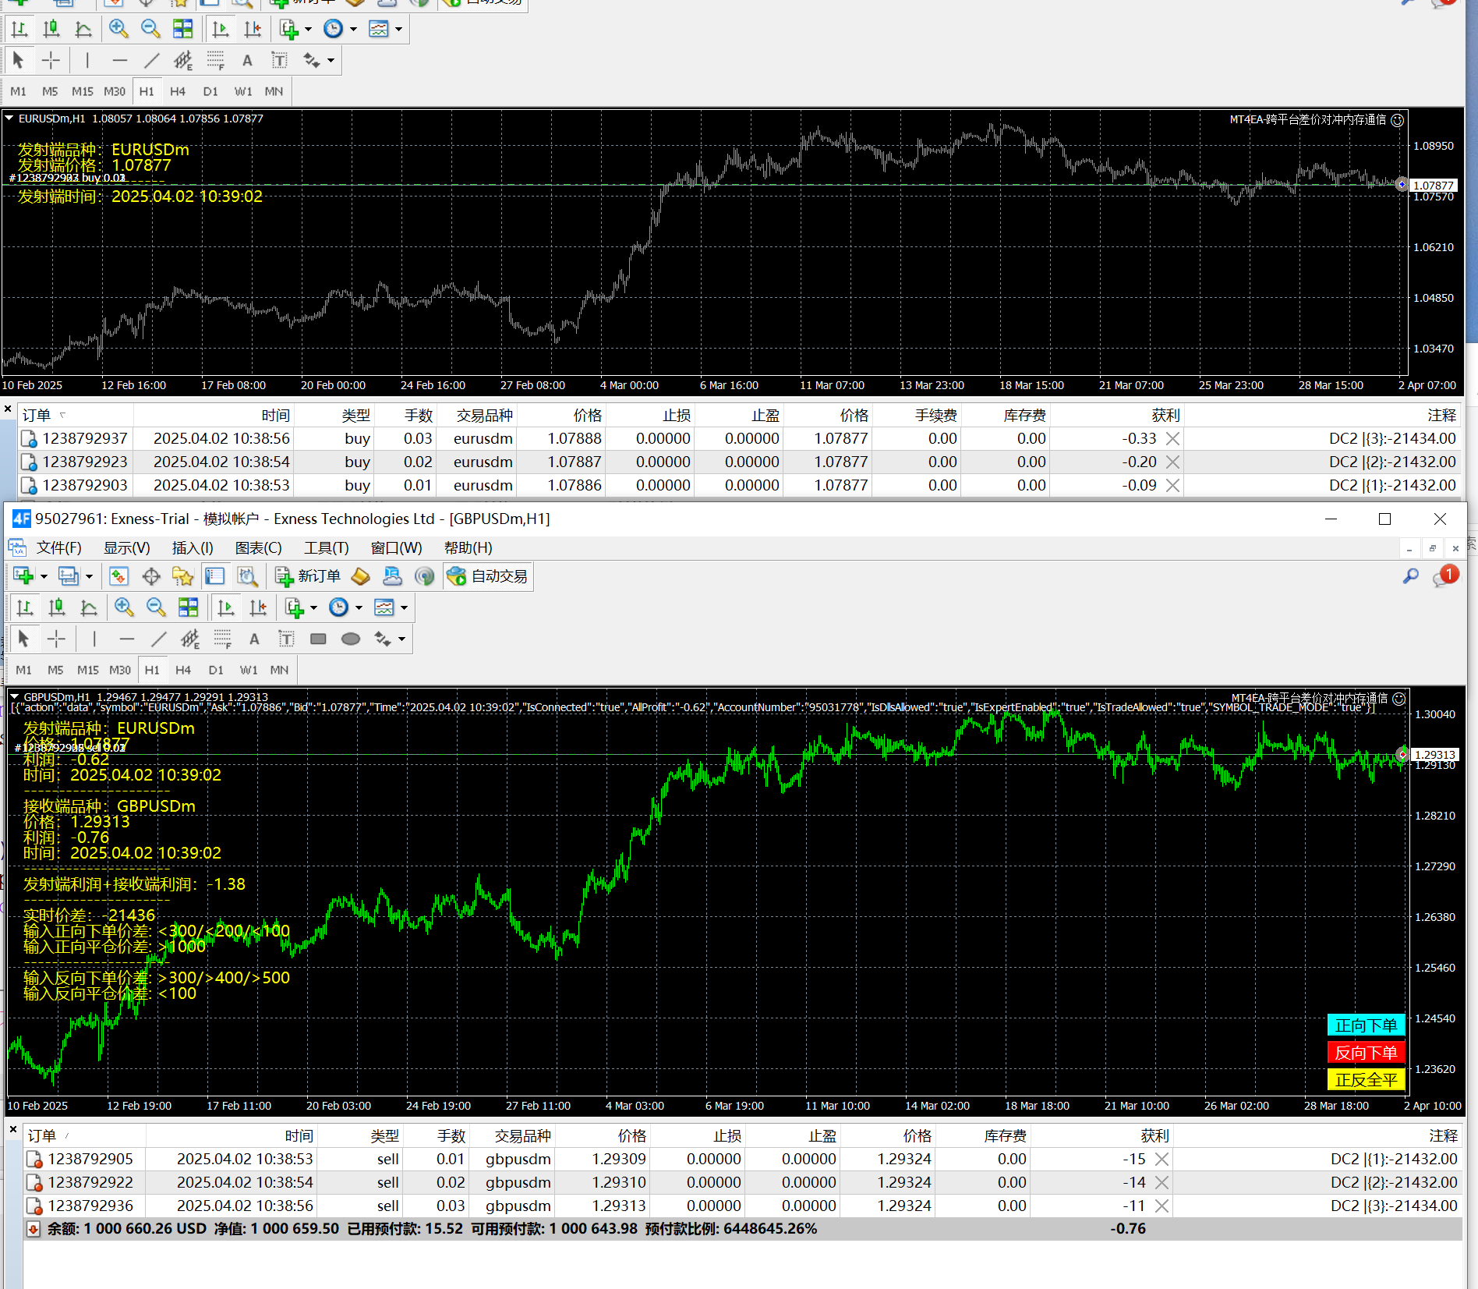Expand templates dropdown arrow in Exness window

[x=404, y=607]
